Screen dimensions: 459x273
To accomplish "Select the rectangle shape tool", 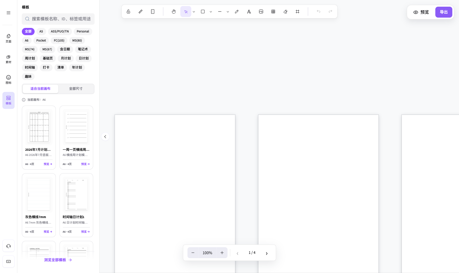I will coord(203,12).
